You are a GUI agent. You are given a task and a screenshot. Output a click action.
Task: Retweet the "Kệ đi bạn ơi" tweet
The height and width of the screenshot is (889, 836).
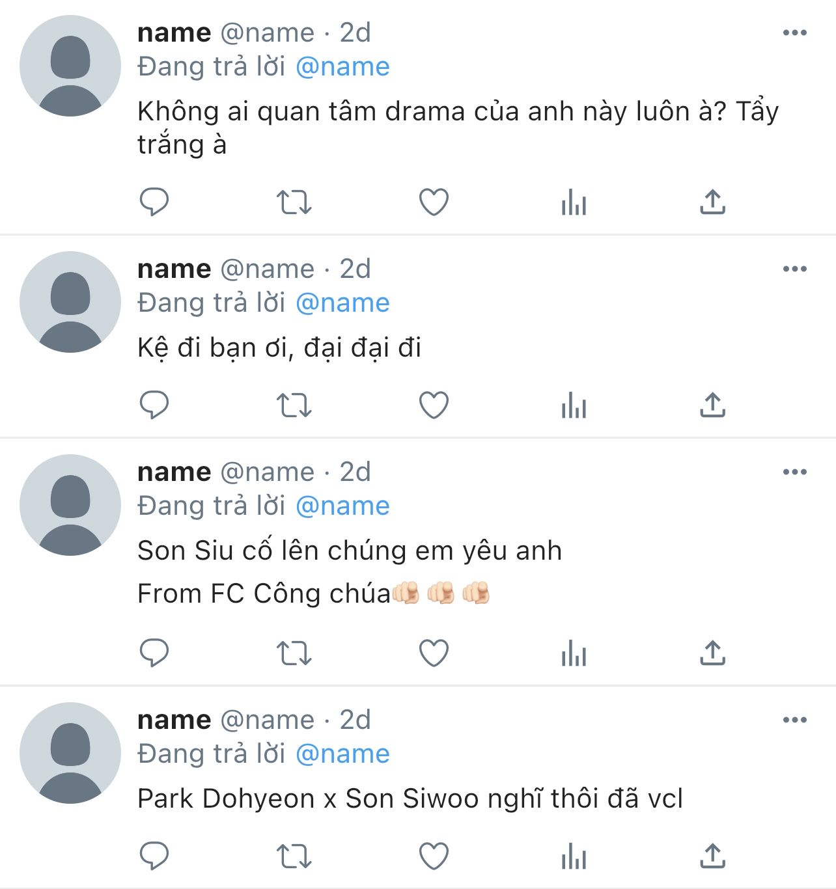coord(294,405)
